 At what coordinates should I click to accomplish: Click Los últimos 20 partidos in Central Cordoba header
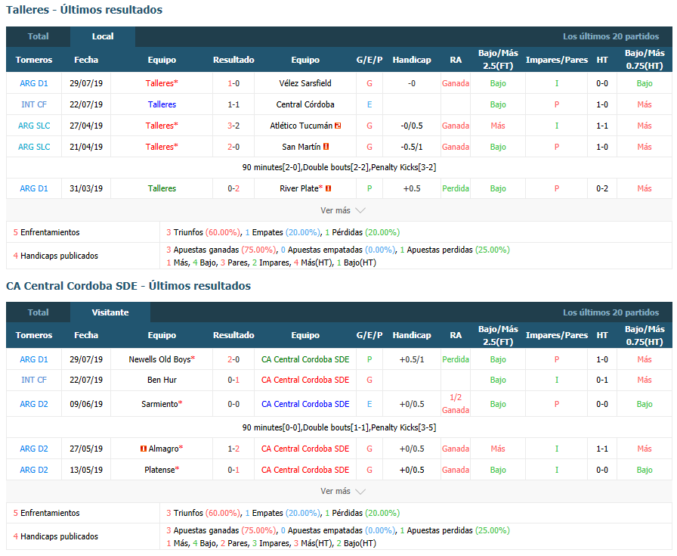point(611,312)
